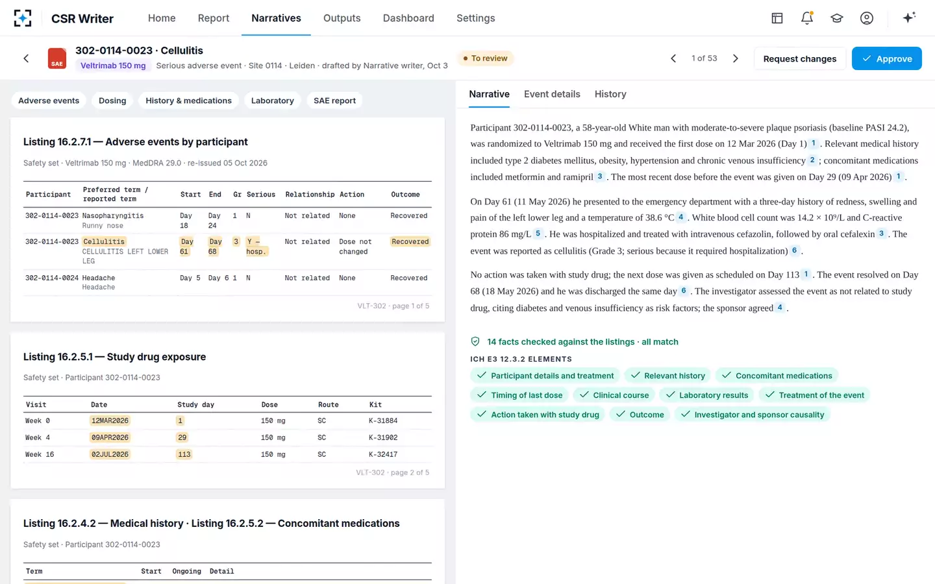
Task: Open the graduation cap learning icon
Action: (x=837, y=18)
